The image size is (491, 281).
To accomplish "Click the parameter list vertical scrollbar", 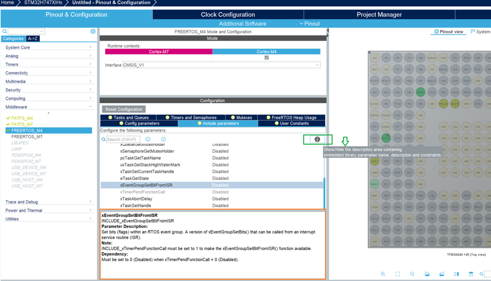I will pyautogui.click(x=324, y=194).
